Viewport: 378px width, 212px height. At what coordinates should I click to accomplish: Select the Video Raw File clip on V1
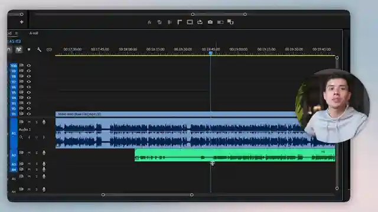[176, 114]
